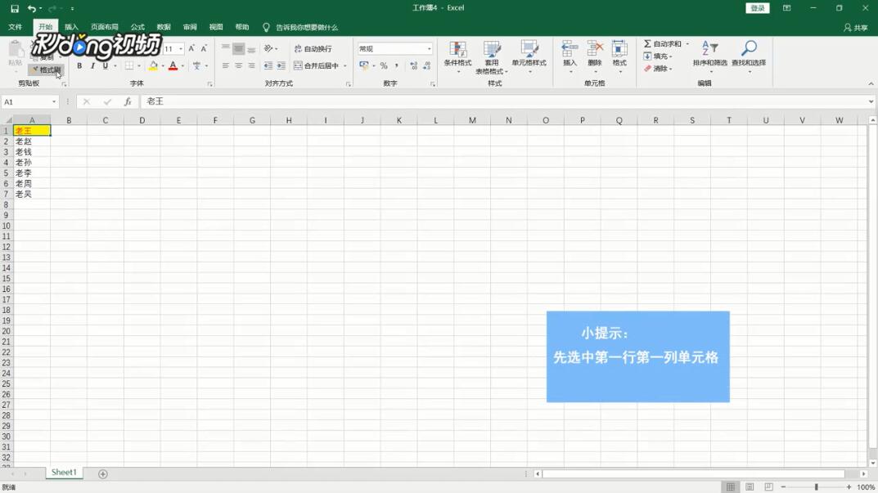Open 条件格式 conditional formatting
The height and width of the screenshot is (493, 878).
coord(457,56)
